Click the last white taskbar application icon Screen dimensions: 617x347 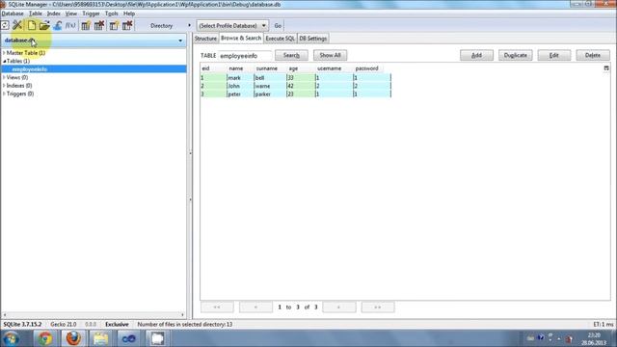[157, 338]
